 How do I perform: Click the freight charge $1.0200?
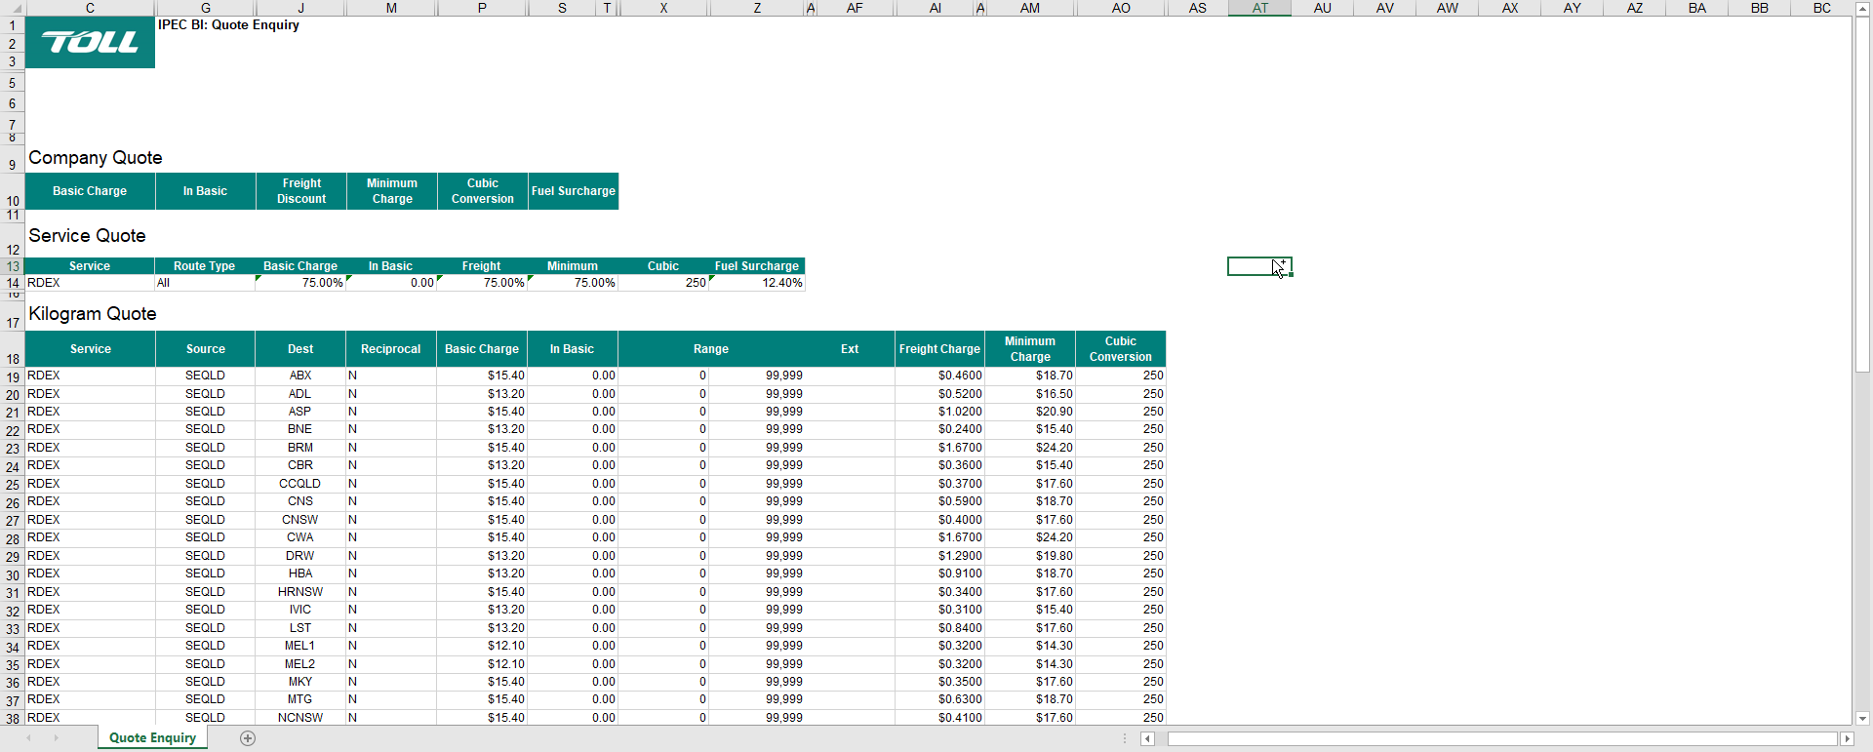pos(940,412)
